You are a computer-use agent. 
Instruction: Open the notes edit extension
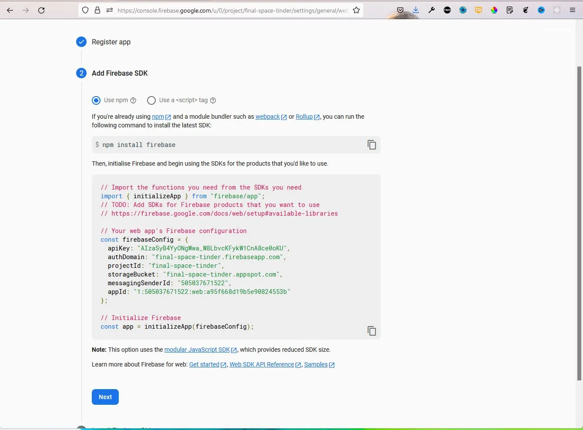click(x=510, y=10)
